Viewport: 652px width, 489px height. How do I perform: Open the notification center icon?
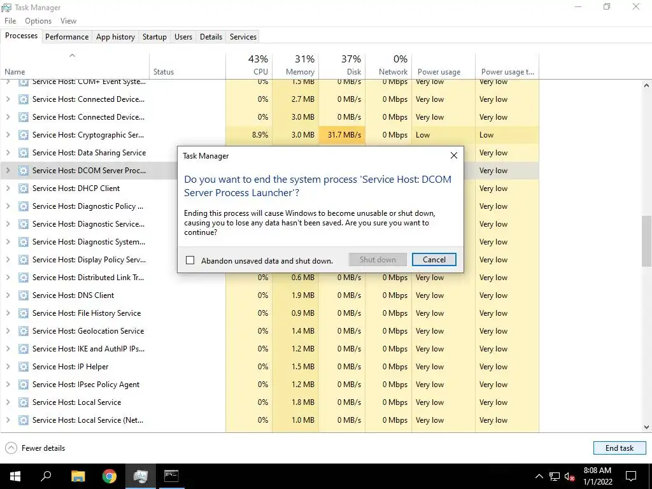tap(631, 476)
